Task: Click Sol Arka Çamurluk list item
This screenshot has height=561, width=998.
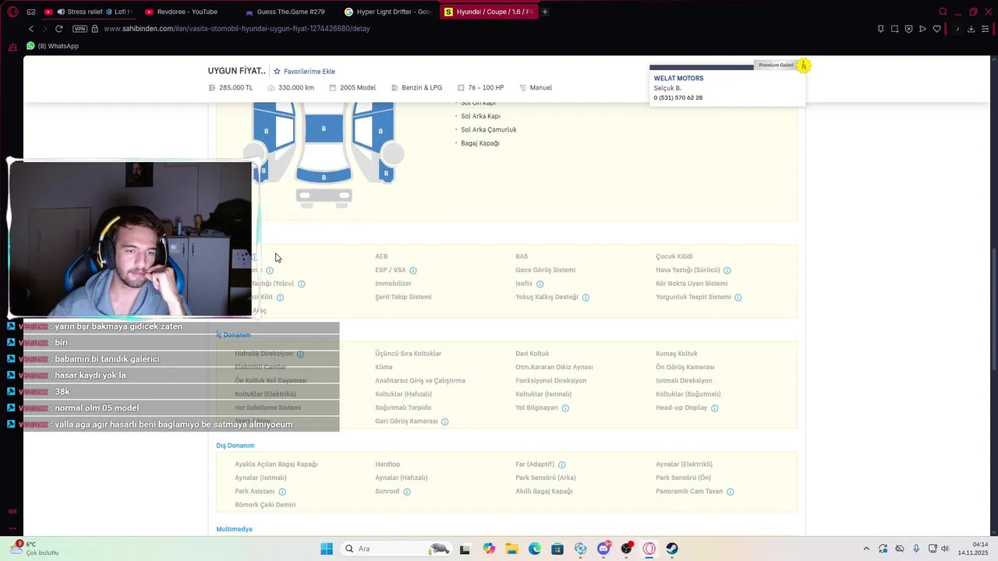Action: point(489,130)
